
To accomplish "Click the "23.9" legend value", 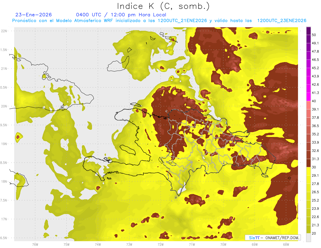I will pos(315,209).
